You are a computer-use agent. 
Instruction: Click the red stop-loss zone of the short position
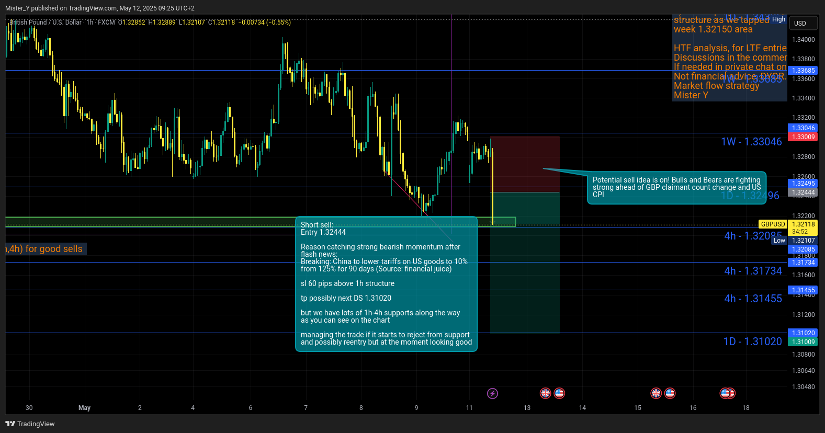[525, 164]
